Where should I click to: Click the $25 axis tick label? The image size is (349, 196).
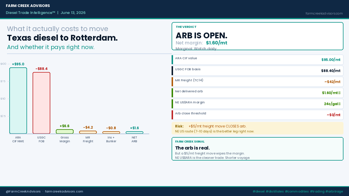point(3,116)
